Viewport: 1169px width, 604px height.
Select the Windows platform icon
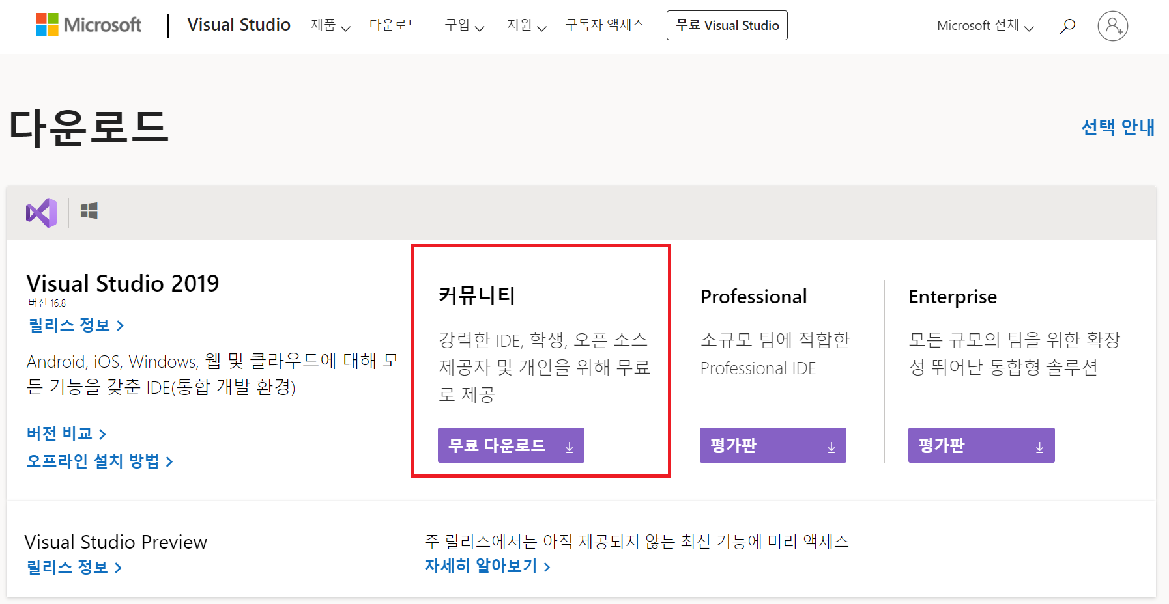[89, 211]
